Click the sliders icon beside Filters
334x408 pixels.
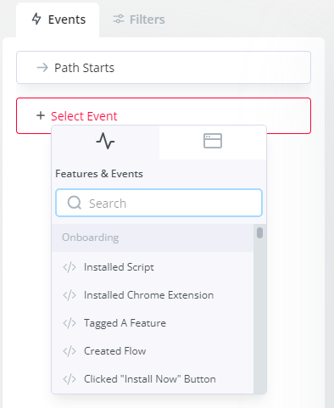tap(119, 20)
